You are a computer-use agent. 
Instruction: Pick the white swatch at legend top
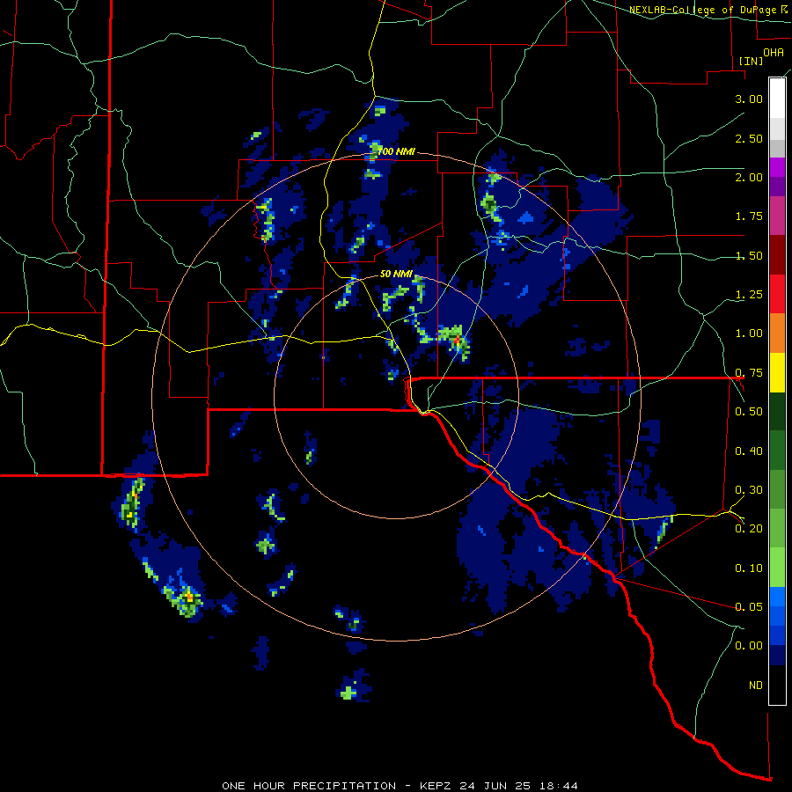pos(777,98)
